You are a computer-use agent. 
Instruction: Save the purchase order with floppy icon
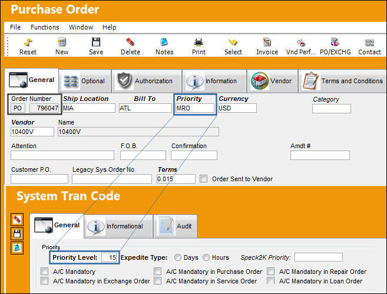pos(96,43)
